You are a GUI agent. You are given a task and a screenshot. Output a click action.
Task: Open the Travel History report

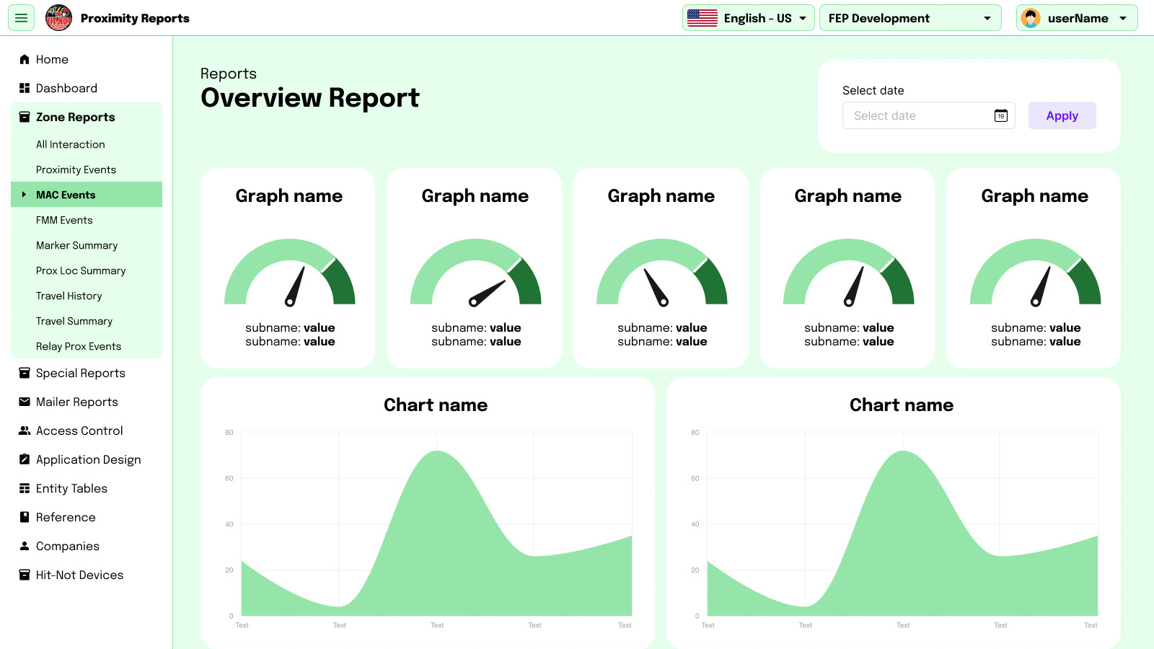click(69, 296)
